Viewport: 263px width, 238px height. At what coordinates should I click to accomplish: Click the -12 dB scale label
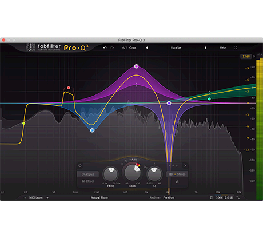pyautogui.click(x=246, y=150)
